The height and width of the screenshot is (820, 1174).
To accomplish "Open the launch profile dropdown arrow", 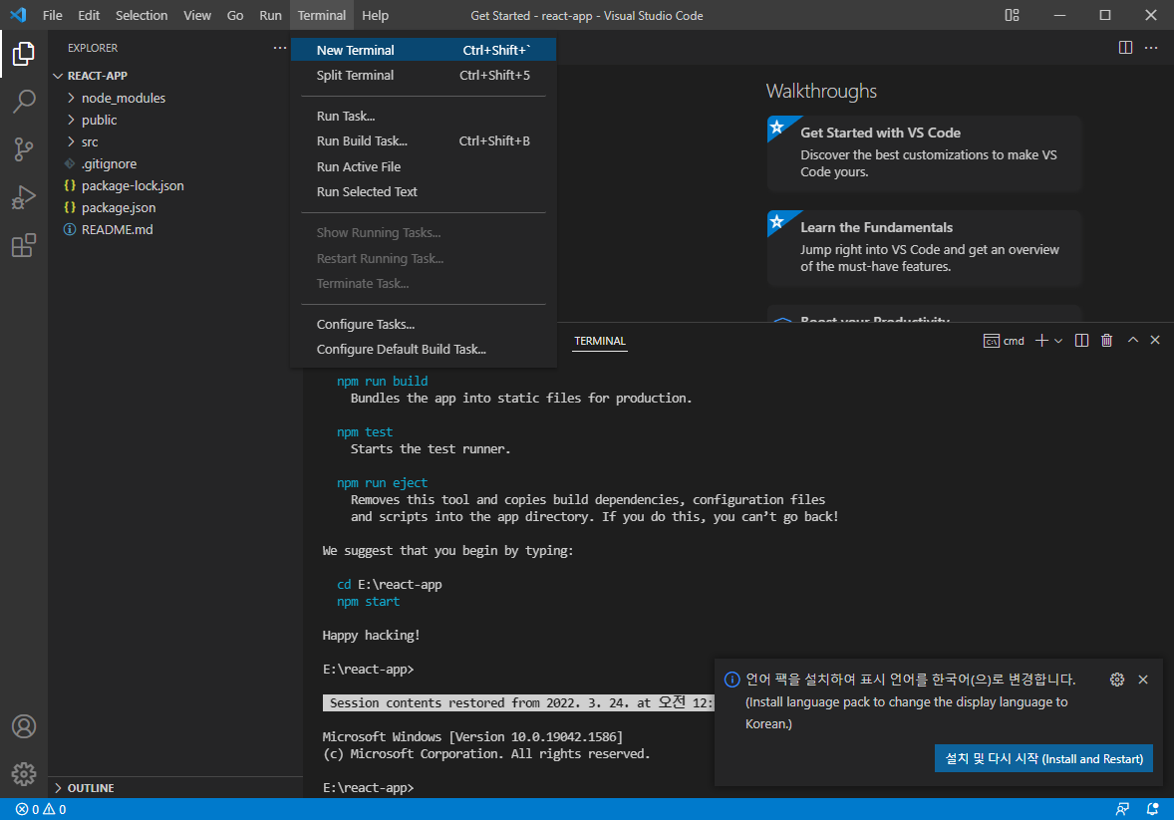I will coord(1058,341).
